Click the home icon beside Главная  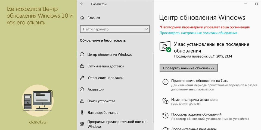click(82, 18)
